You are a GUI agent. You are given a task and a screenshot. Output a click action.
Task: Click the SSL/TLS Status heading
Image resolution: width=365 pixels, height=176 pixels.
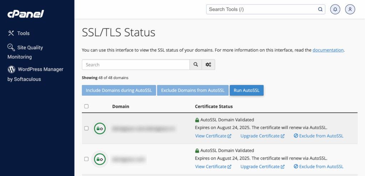pos(118,32)
